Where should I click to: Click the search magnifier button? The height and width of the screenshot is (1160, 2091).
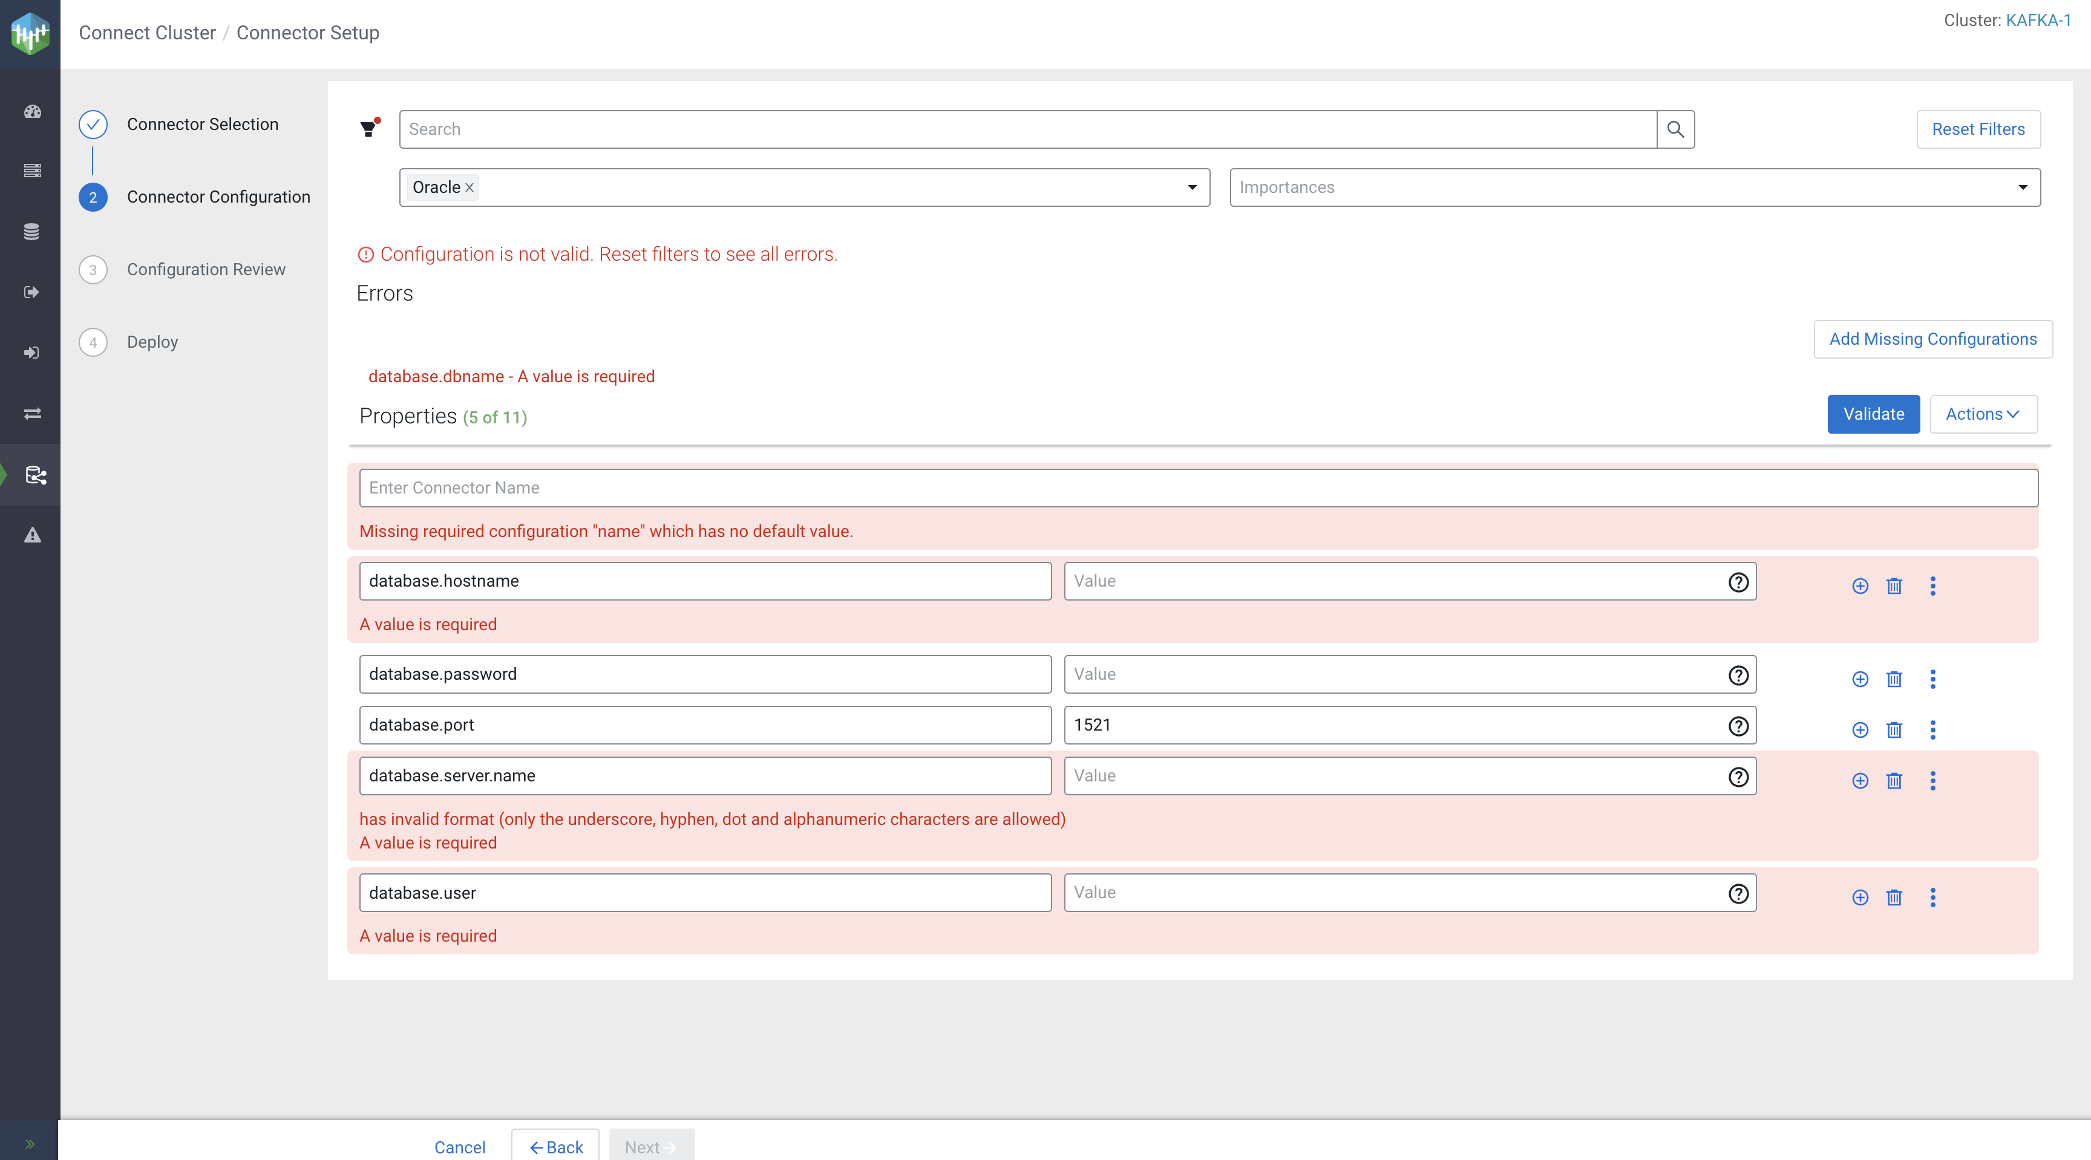coord(1675,129)
